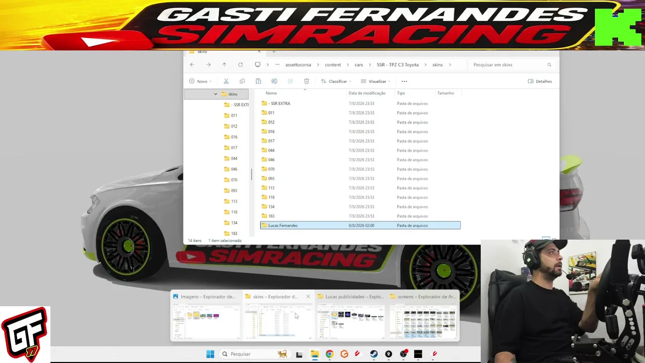
Task: Go up one folder level with up arrow
Action: [224, 65]
